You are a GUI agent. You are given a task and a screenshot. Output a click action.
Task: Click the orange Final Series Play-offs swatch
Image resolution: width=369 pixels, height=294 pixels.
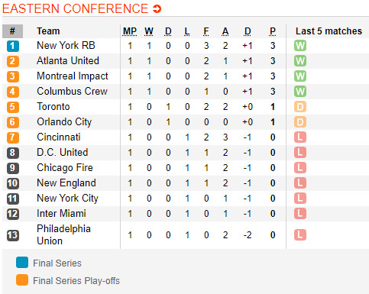click(x=22, y=280)
